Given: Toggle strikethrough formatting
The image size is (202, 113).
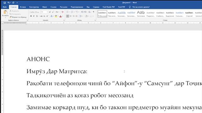Looking at the screenshot, I should [41, 16].
